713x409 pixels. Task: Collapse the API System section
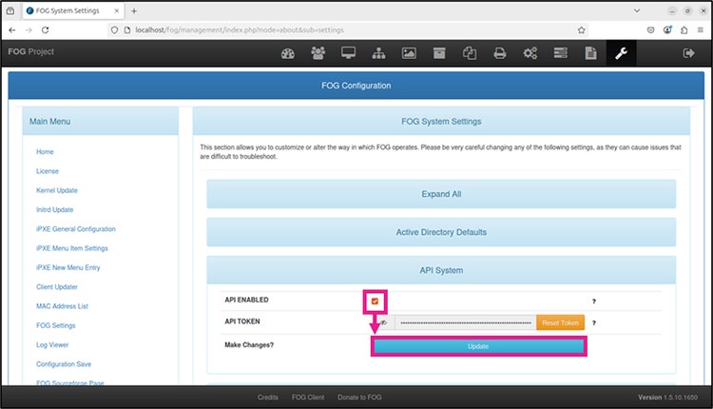coord(441,270)
